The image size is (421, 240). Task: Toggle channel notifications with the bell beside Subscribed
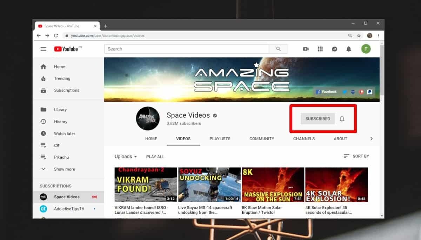click(x=342, y=118)
